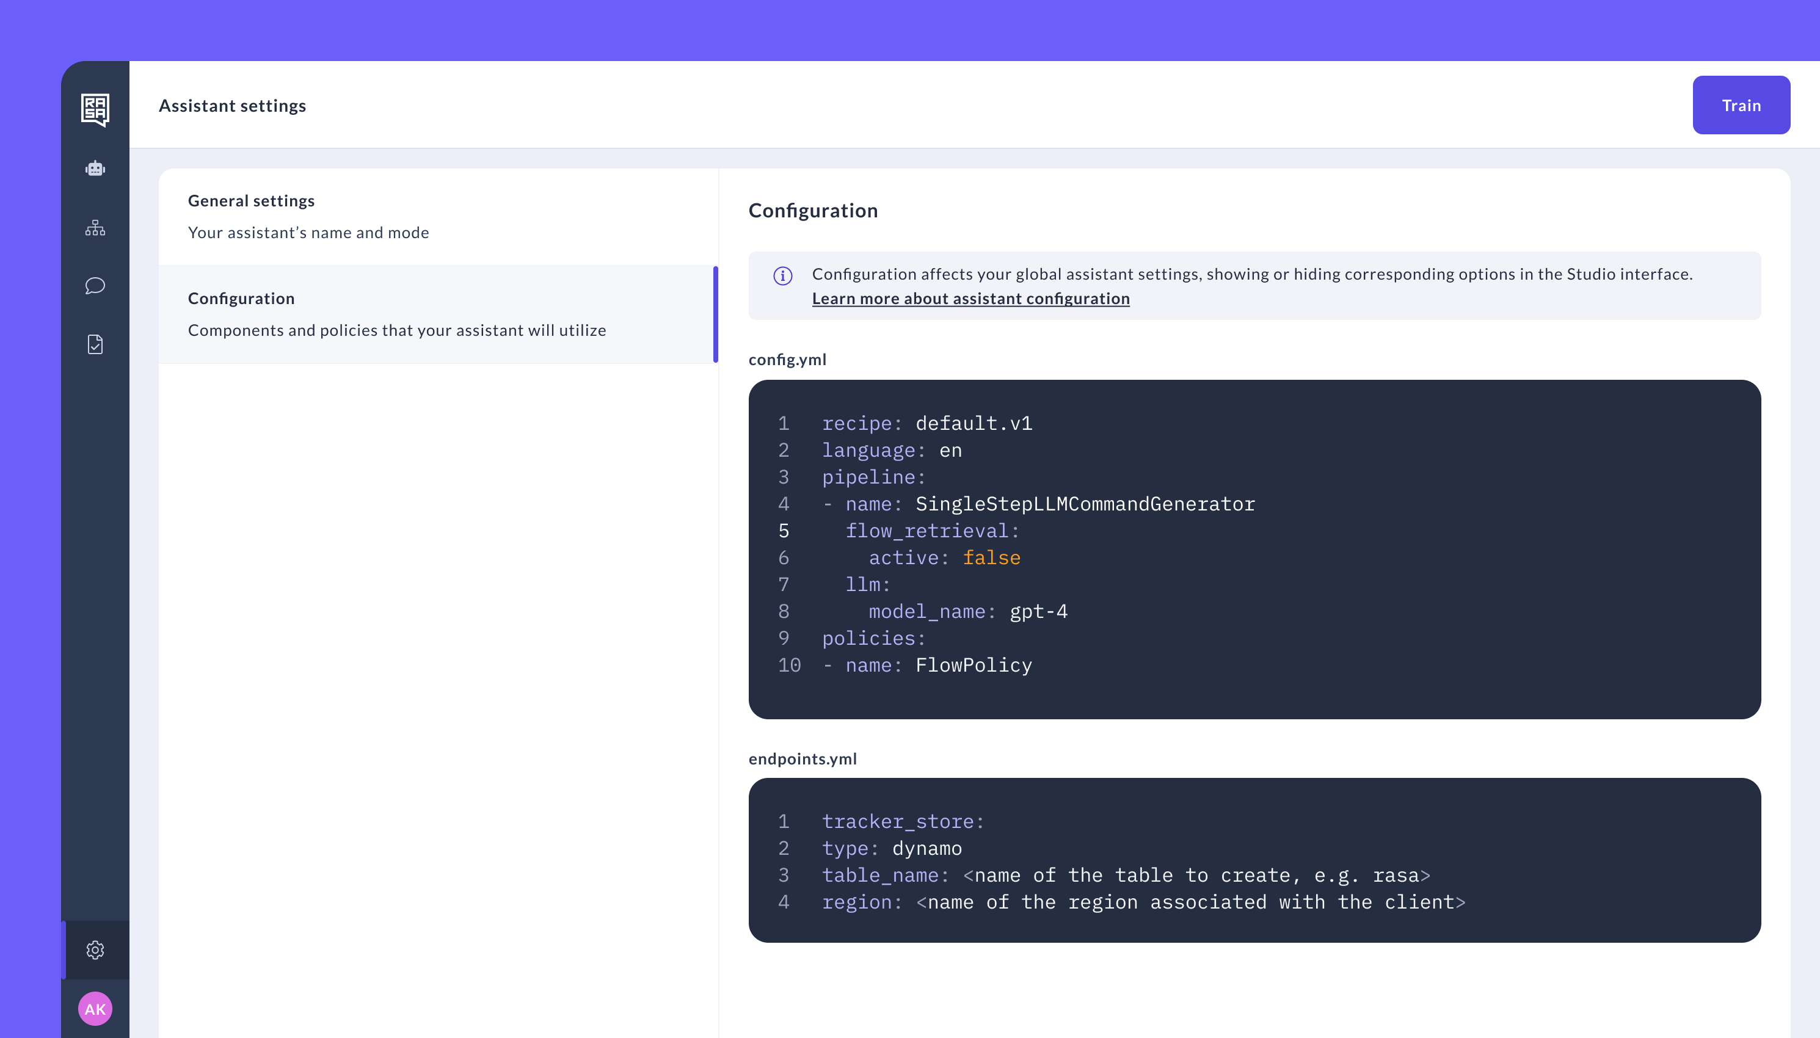Open the assistant robot icon in sidebar

pyautogui.click(x=95, y=169)
